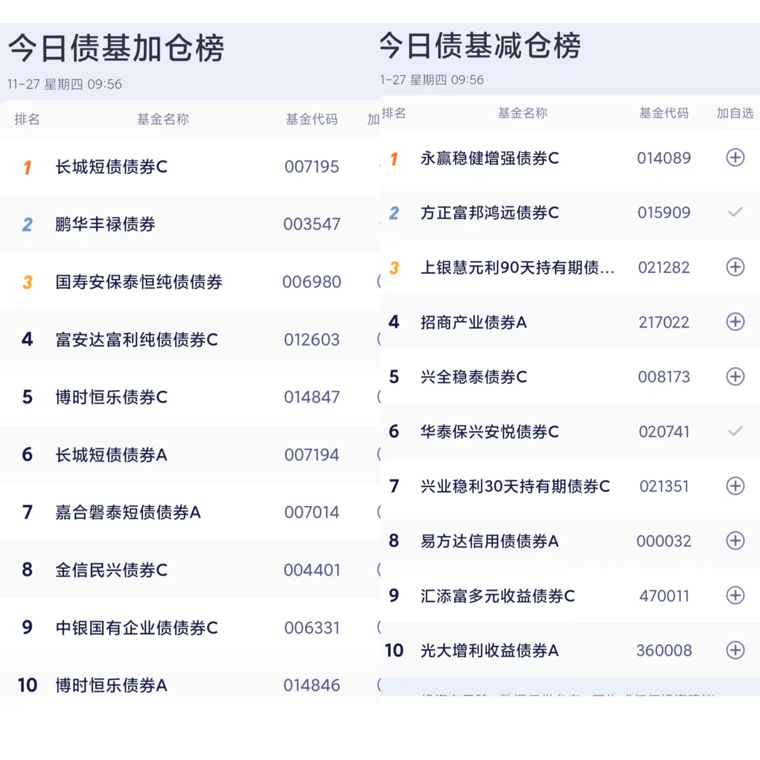Add 兴全稳泰债券C to watchlist with plus icon
The image size is (760, 760).
735,376
